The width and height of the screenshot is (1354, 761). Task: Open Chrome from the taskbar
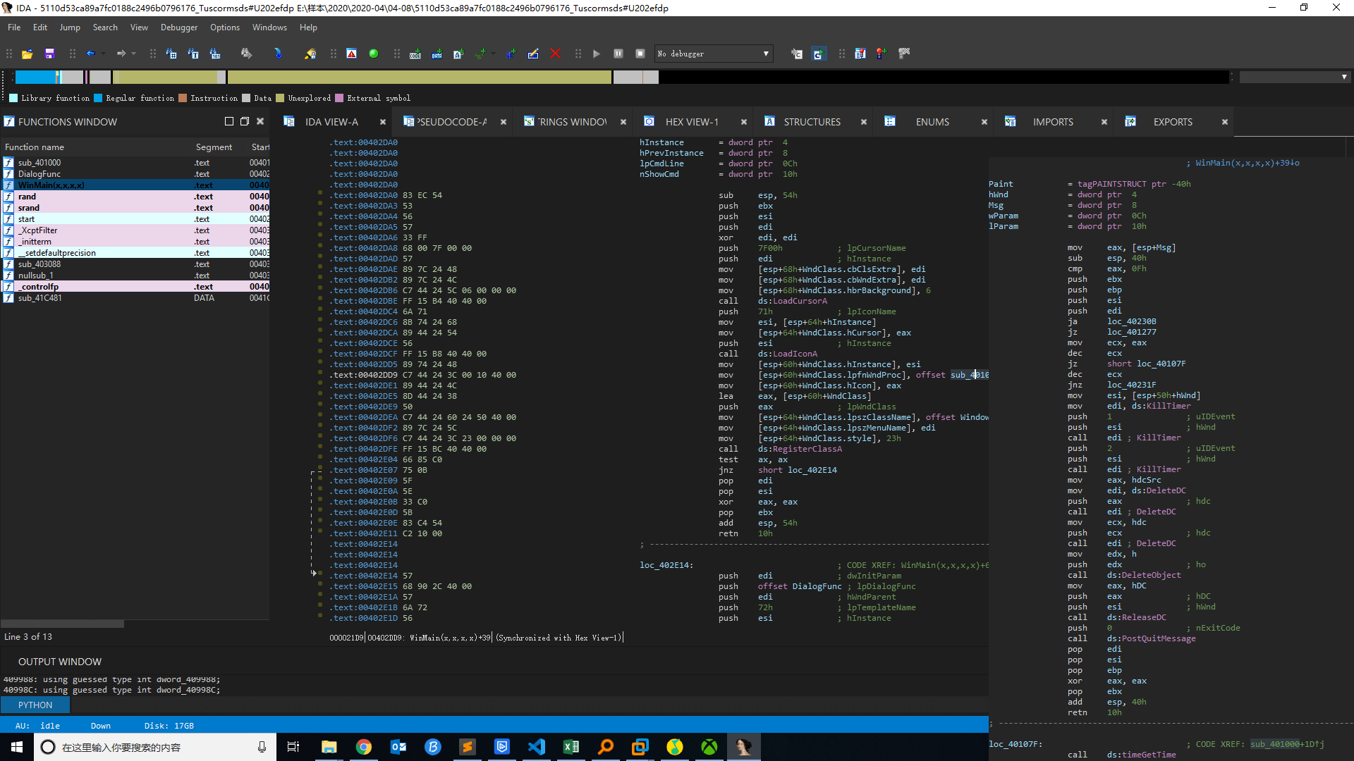click(x=364, y=747)
